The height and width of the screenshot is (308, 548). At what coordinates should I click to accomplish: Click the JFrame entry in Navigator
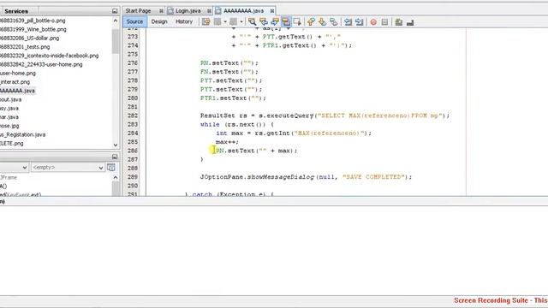pos(9,177)
